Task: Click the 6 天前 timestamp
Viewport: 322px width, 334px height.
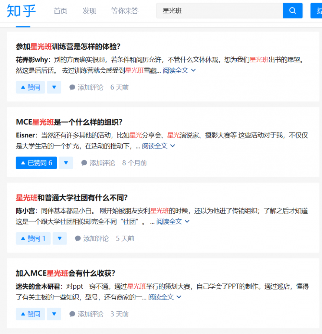Action: [x=119, y=87]
